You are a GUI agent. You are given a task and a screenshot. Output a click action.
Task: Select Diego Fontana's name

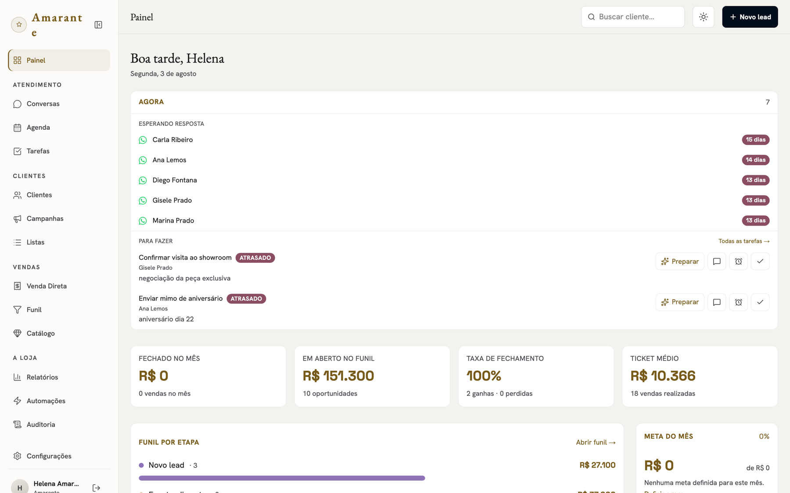[x=175, y=180]
